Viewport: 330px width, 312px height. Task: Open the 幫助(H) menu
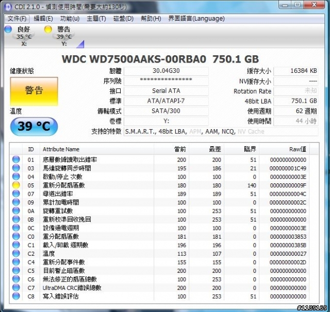(151, 19)
